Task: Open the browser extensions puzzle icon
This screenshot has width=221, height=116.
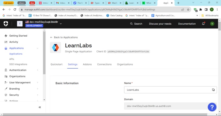Action: coord(200,10)
